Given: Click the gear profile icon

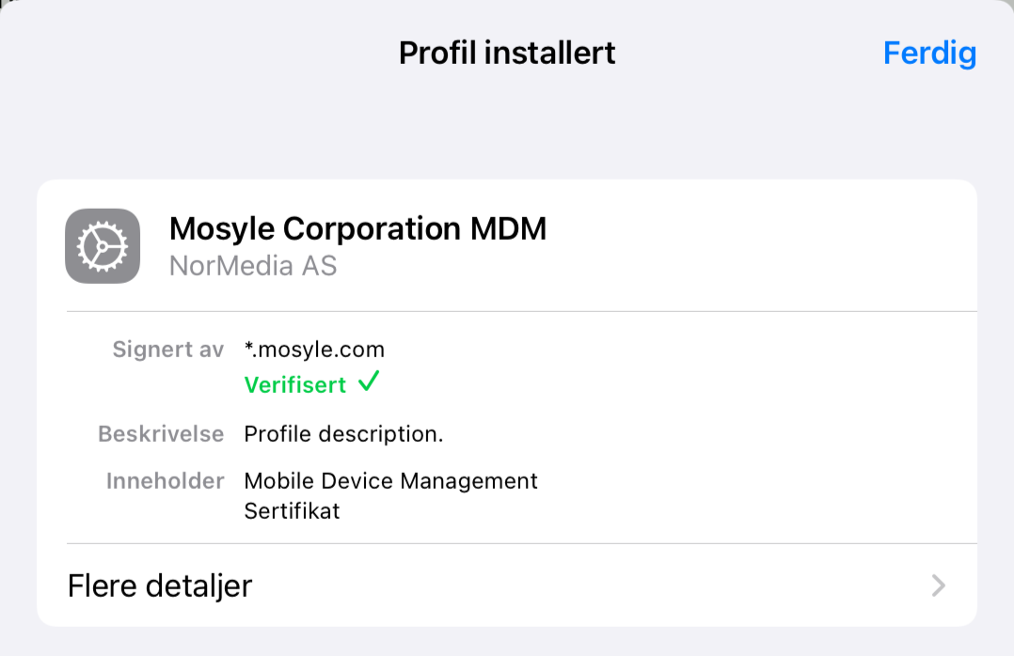Looking at the screenshot, I should [x=103, y=245].
